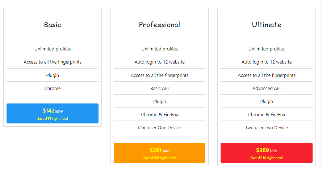Click 'Unlimited profiles' in Basic plan
Image resolution: width=322 pixels, height=171 pixels.
pyautogui.click(x=53, y=49)
